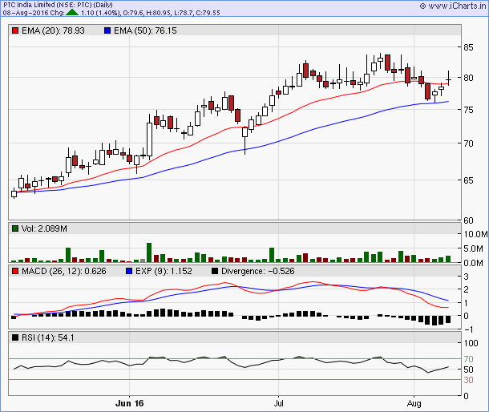Click the blue EXP (9) legend swatch
489x412 pixels.
[129, 271]
